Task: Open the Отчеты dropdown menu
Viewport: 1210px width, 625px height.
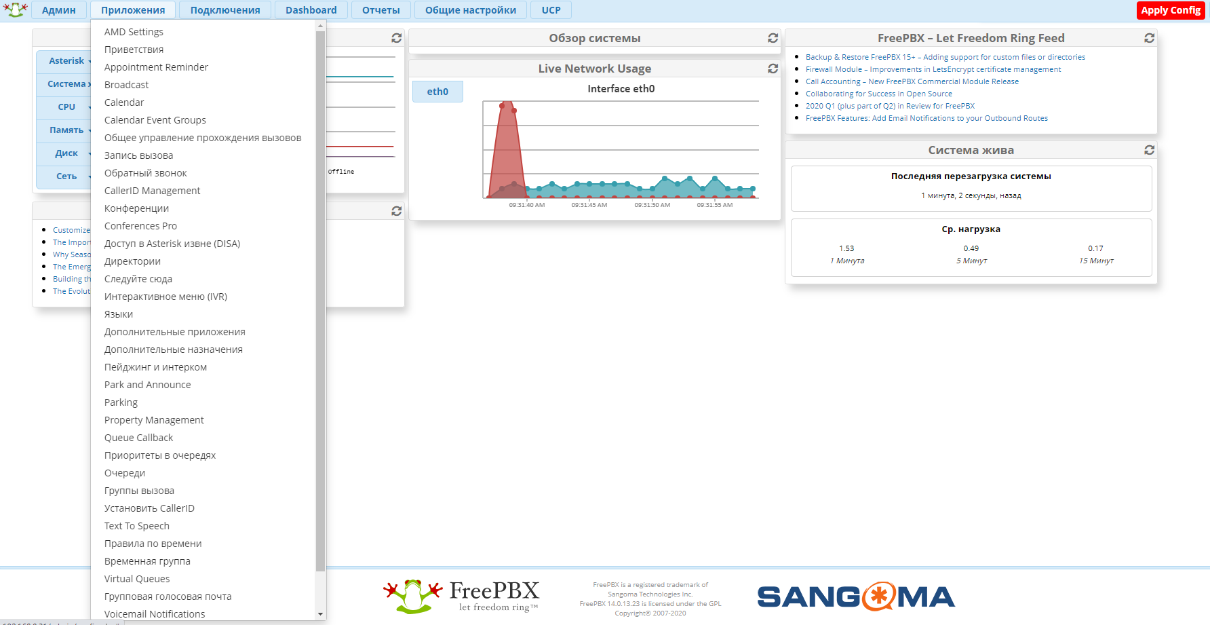Action: click(x=380, y=10)
